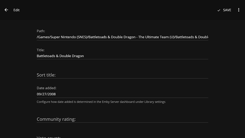
Task: Click the Emby Server dashboard hint text
Action: pos(101,102)
